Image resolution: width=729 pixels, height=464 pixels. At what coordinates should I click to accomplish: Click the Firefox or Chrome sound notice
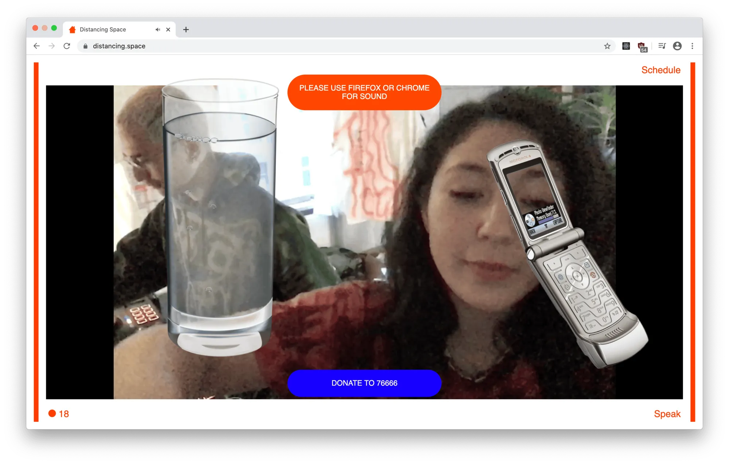pyautogui.click(x=364, y=92)
